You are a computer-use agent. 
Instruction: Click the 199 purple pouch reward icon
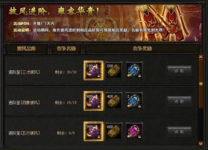coord(94,70)
